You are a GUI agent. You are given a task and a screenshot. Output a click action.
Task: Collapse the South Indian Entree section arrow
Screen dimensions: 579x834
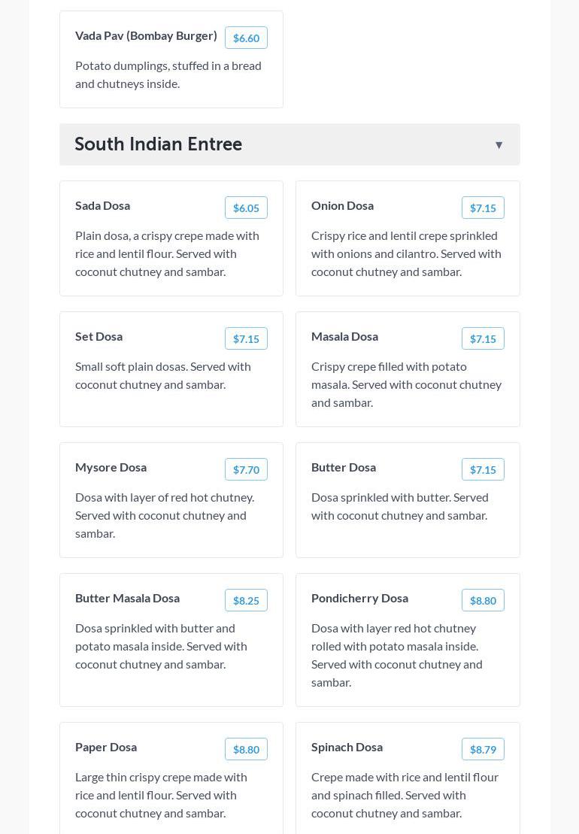pos(499,144)
